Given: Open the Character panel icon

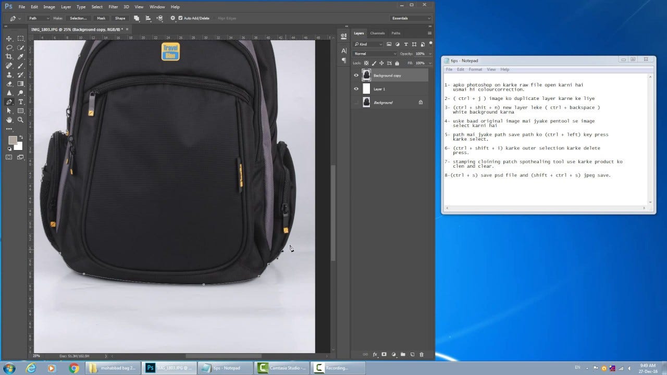Looking at the screenshot, I should pyautogui.click(x=344, y=51).
